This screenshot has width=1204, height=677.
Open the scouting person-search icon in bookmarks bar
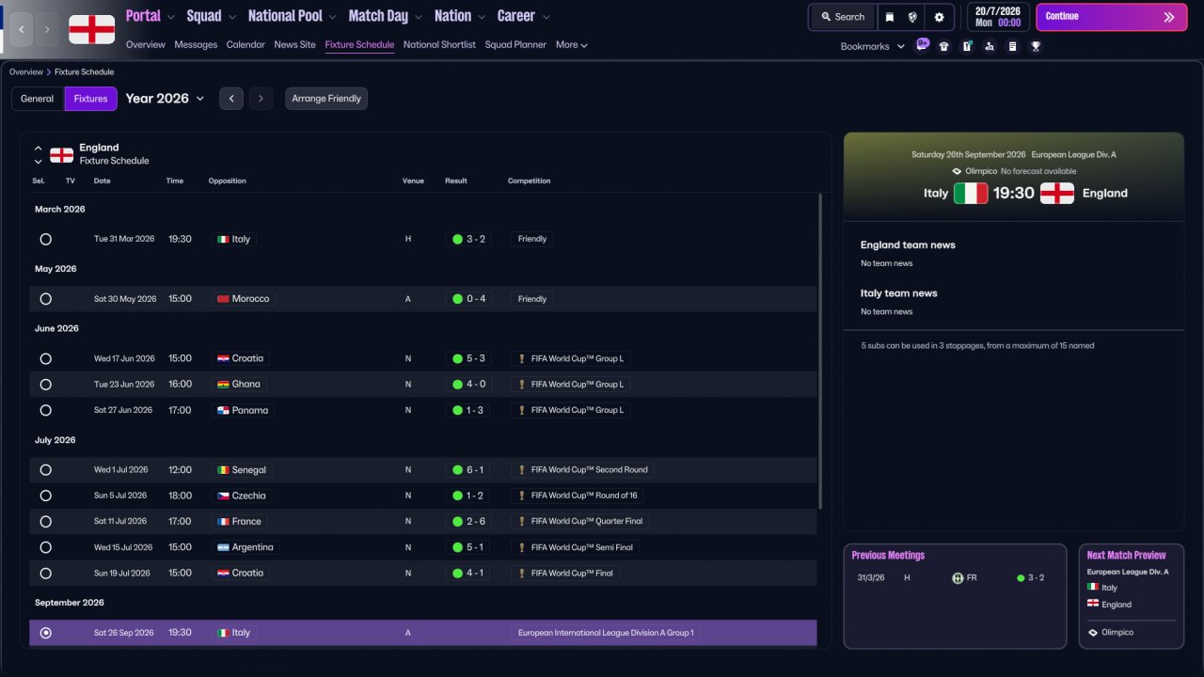coord(990,46)
